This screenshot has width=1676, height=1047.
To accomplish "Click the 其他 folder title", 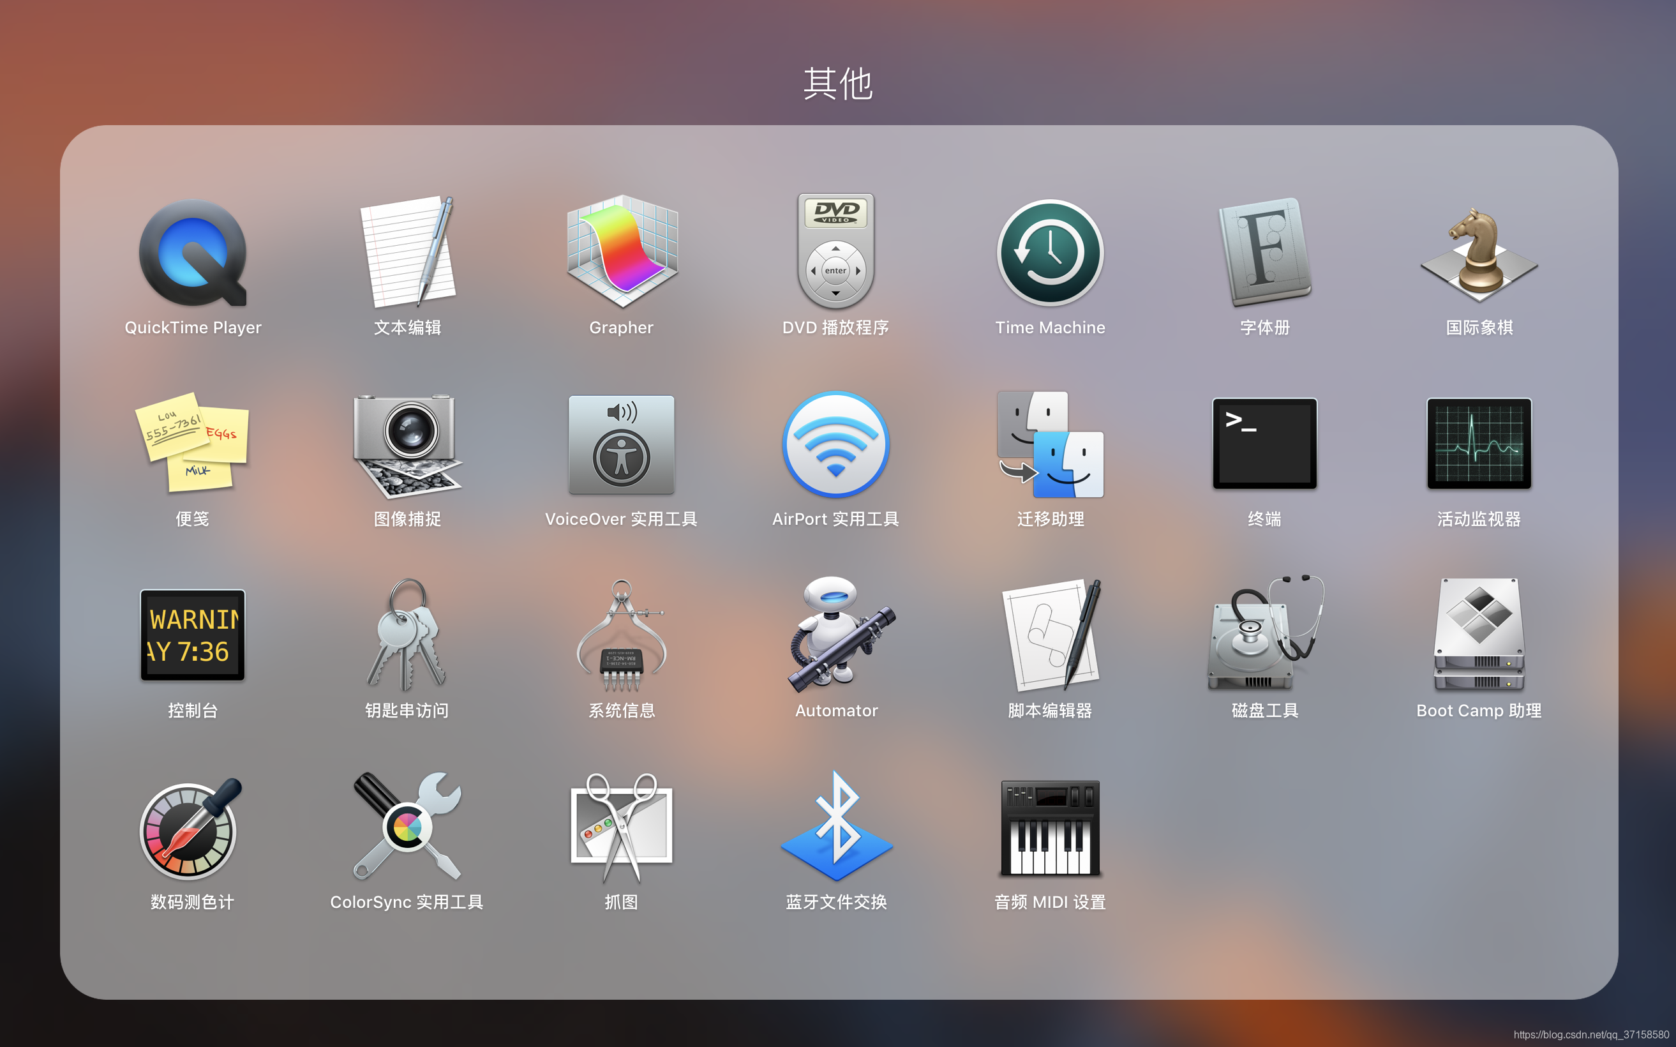I will (837, 83).
